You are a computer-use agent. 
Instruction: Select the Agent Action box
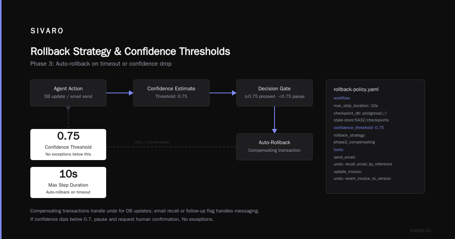pyautogui.click(x=68, y=93)
